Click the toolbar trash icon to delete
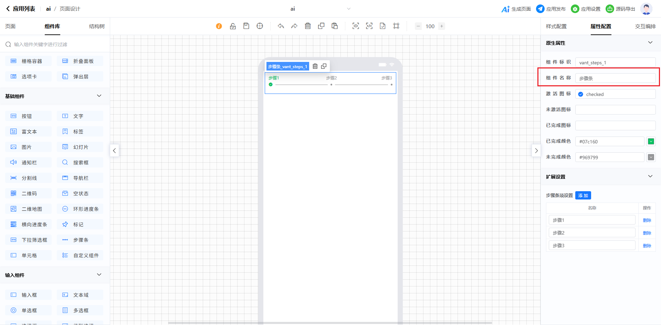 tap(308, 26)
